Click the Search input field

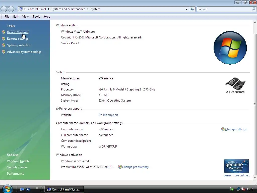(225, 9)
